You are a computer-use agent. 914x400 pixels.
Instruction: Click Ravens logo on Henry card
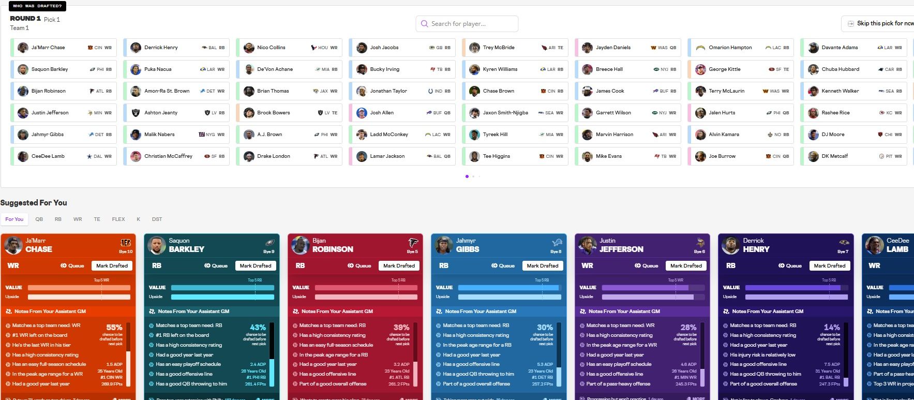[844, 242]
